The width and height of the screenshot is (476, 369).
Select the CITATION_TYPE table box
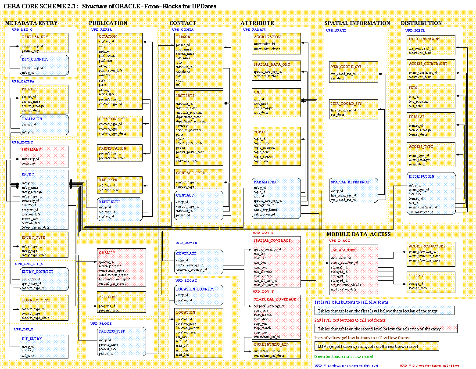click(x=120, y=126)
